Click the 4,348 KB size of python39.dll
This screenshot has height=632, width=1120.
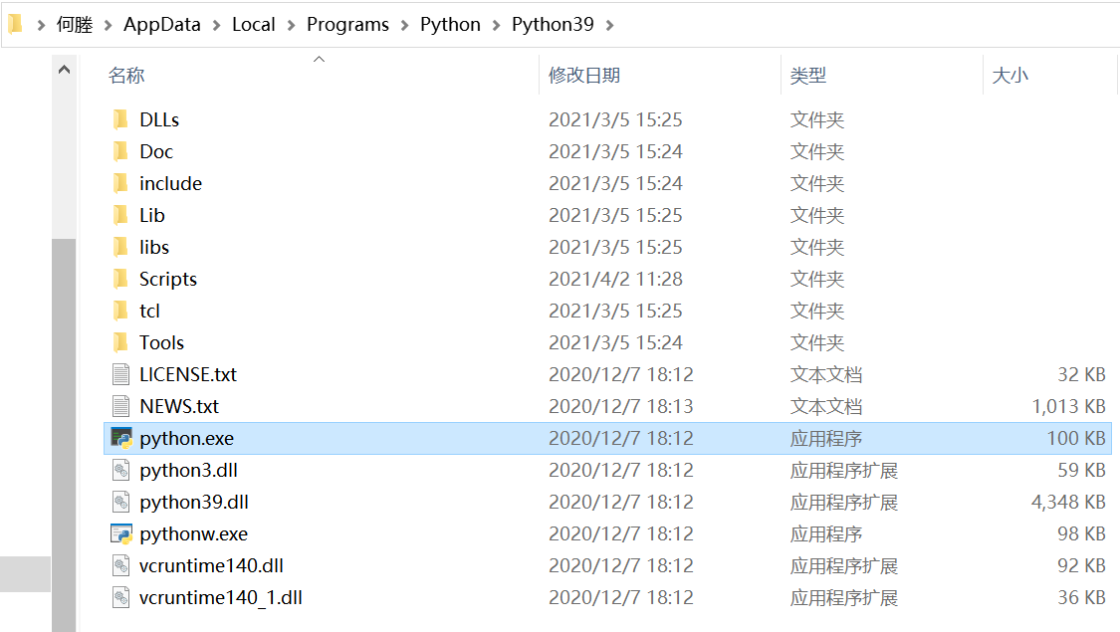coord(1068,502)
